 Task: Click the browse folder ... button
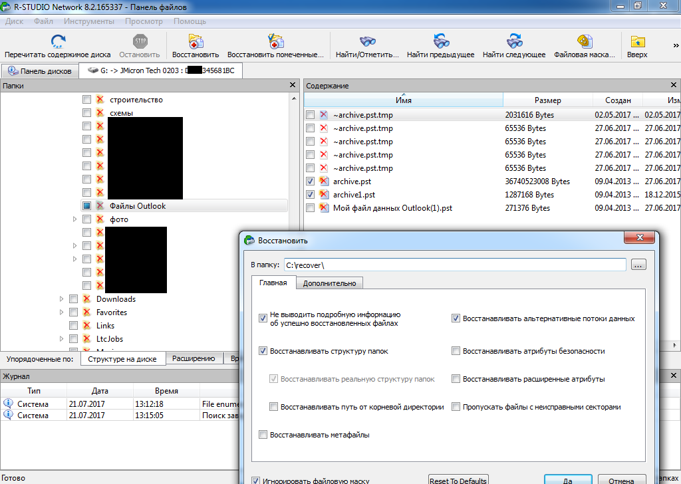coord(638,265)
